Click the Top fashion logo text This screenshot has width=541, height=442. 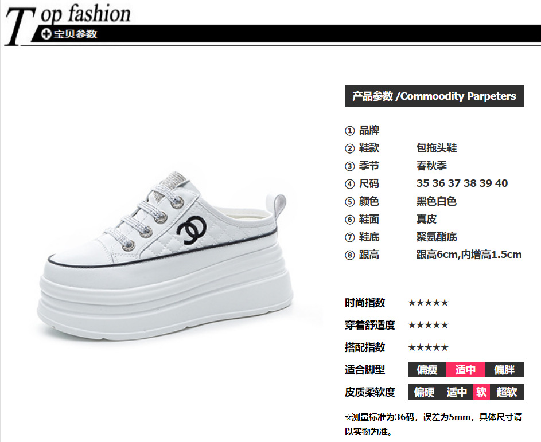(x=68, y=24)
